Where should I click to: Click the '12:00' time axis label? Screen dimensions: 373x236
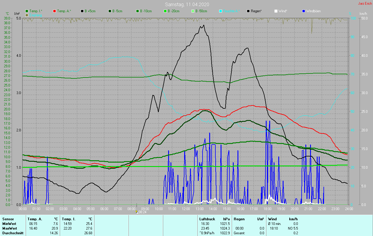[186, 209]
